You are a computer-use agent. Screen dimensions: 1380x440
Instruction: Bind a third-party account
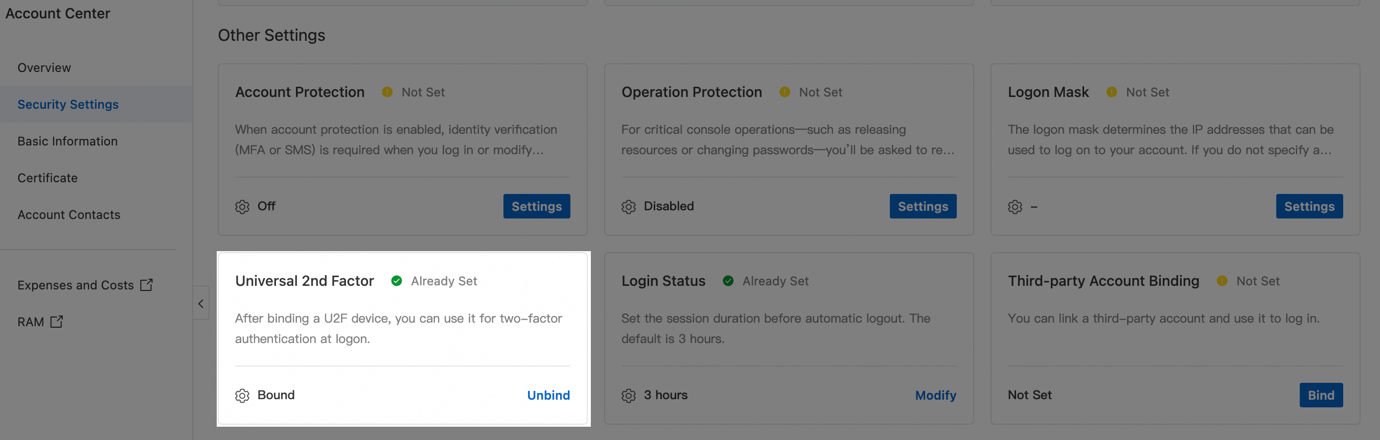[1321, 396]
